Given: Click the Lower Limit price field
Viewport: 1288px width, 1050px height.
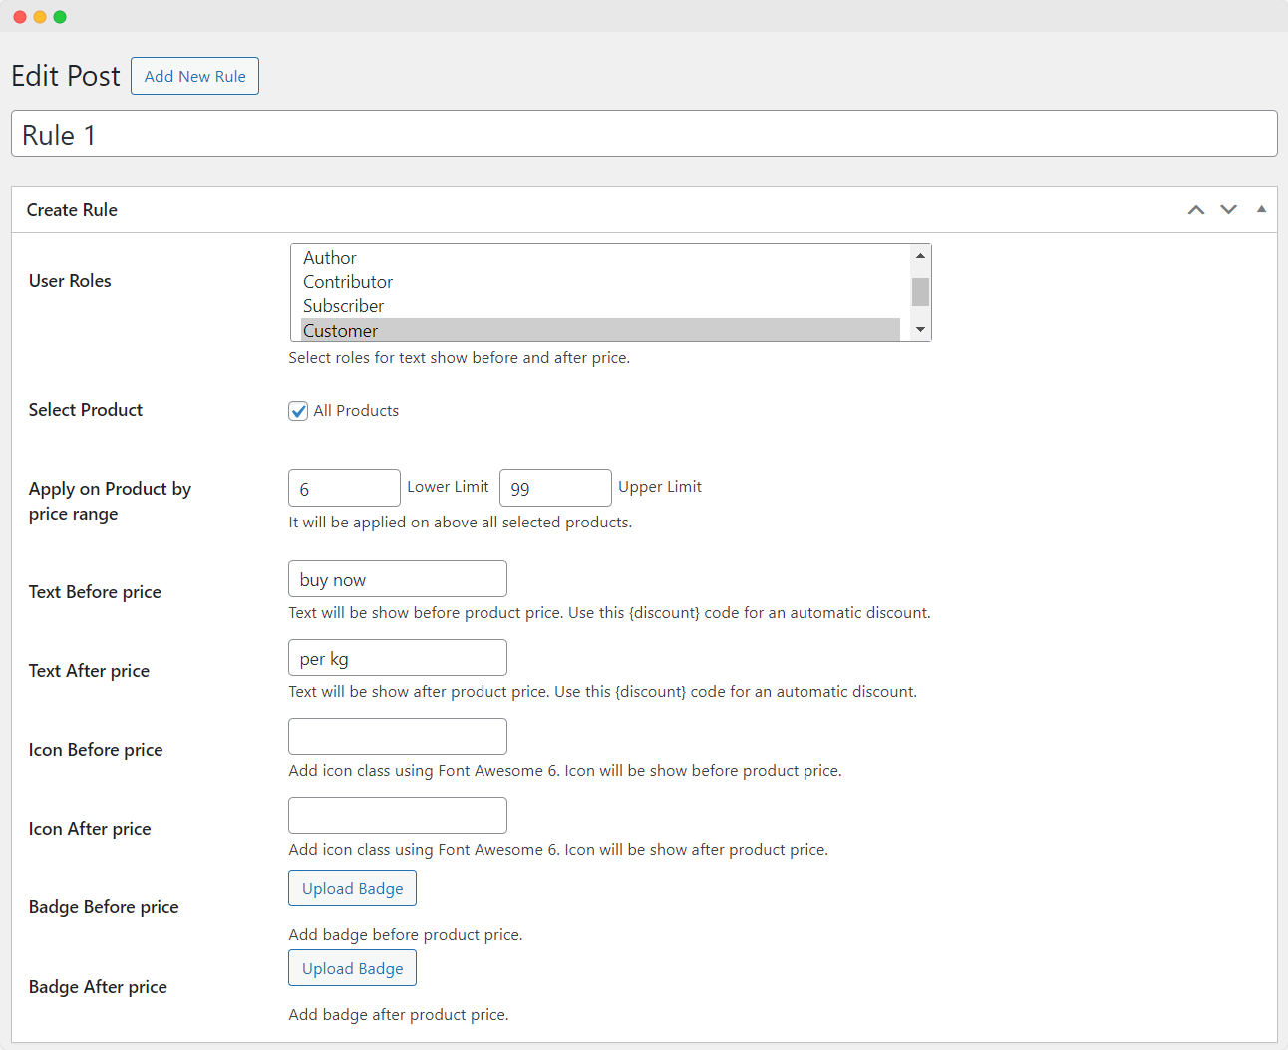Looking at the screenshot, I should click(x=344, y=488).
